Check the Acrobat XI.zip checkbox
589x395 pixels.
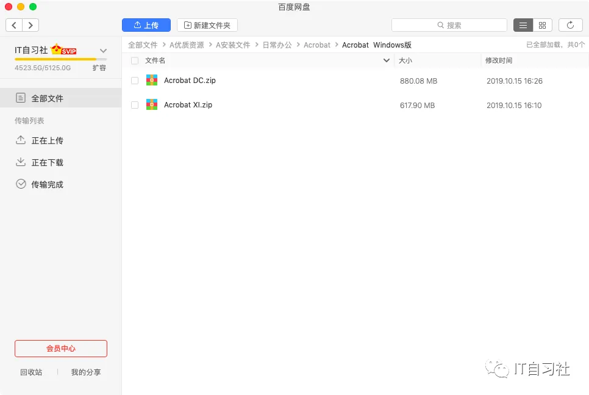tap(135, 105)
